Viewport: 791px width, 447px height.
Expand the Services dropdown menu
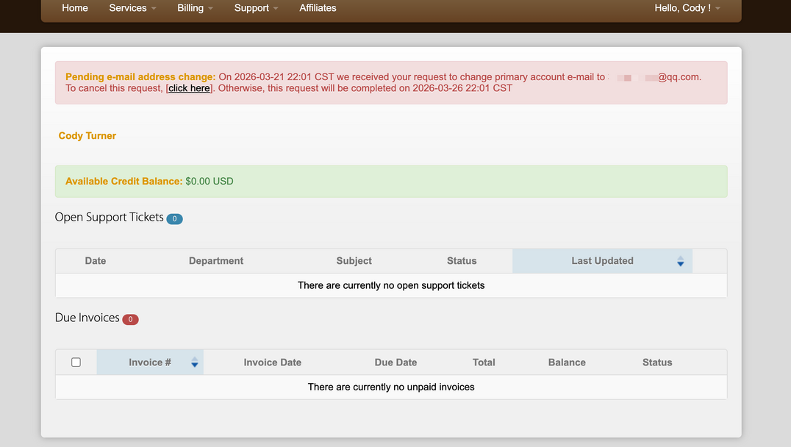[x=132, y=8]
